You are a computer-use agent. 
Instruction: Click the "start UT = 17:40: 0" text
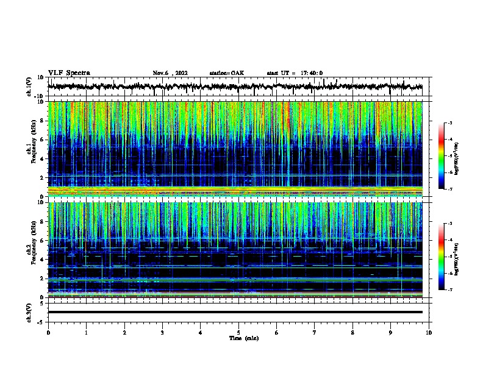[x=295, y=73]
